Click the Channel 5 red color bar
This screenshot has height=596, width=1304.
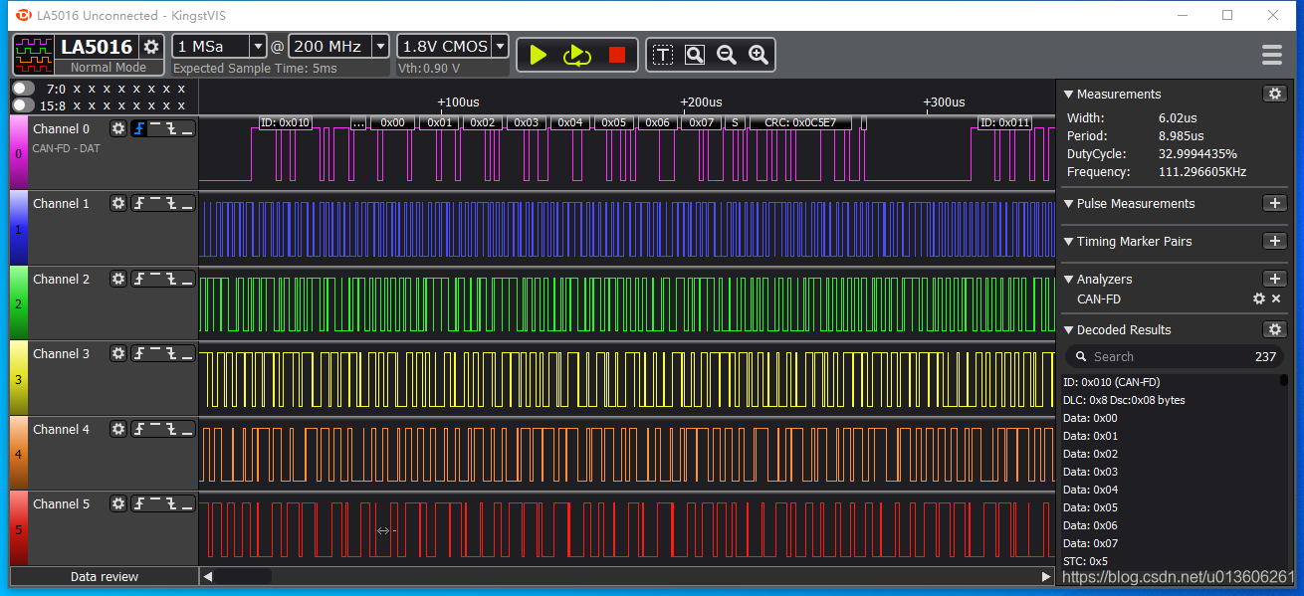coord(18,528)
